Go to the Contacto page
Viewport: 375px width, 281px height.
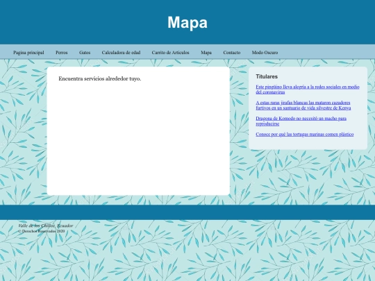(231, 53)
